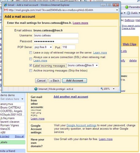Open the POP Server dropdown showing pop.free.fr

pyautogui.click(x=43, y=47)
